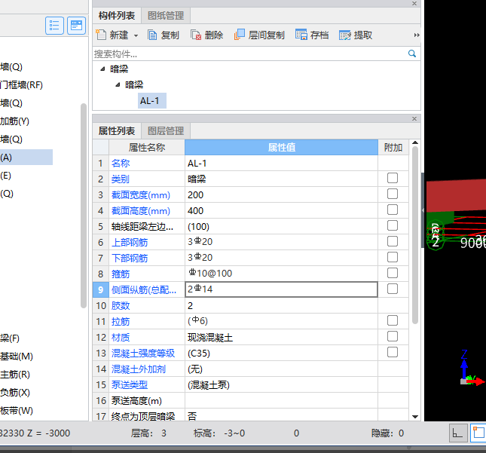Select the AL-1 tree item
This screenshot has height=453, width=486.
152,101
